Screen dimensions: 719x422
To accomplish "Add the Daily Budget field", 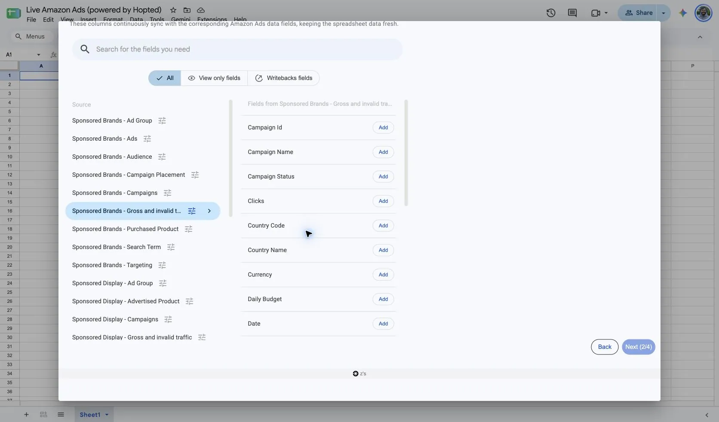I will point(383,299).
